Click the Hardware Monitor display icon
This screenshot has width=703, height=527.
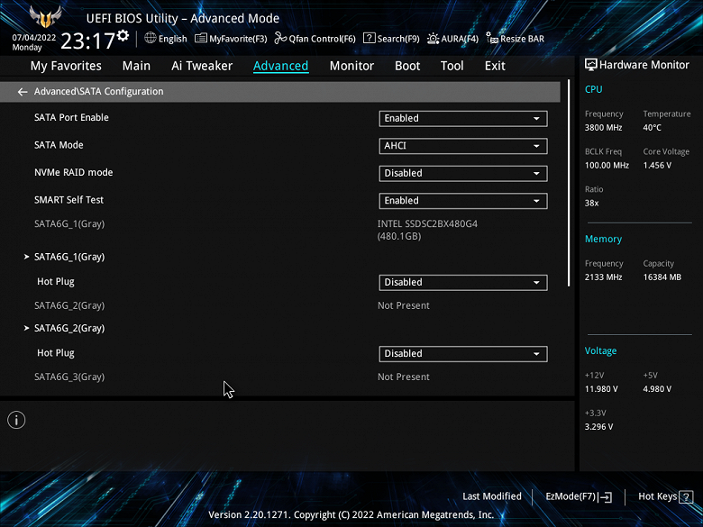tap(591, 65)
